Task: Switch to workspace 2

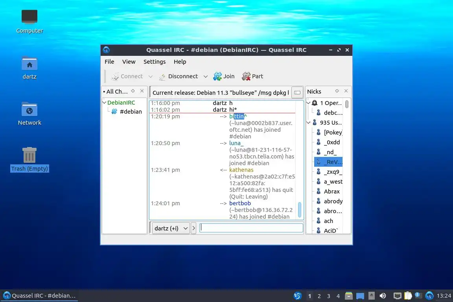Action: pos(319,296)
